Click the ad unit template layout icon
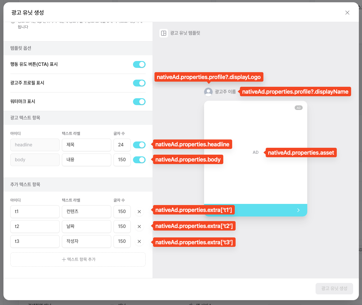362x305 pixels. click(x=164, y=33)
